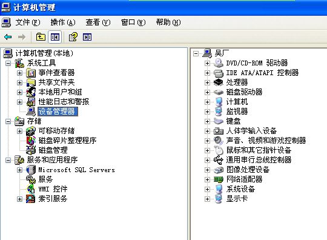Click the keyboard (键盘) device icon
The image size is (327, 240).
(x=219, y=121)
